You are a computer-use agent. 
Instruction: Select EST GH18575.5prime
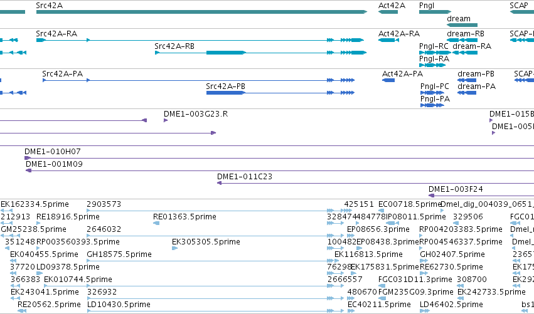pyautogui.click(x=119, y=254)
